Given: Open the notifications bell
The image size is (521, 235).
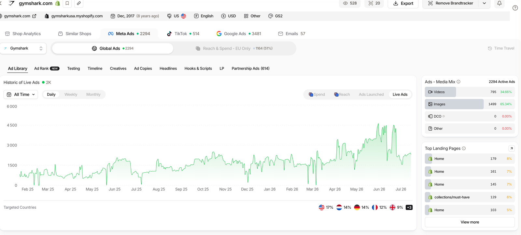Looking at the screenshot, I should [x=499, y=3].
